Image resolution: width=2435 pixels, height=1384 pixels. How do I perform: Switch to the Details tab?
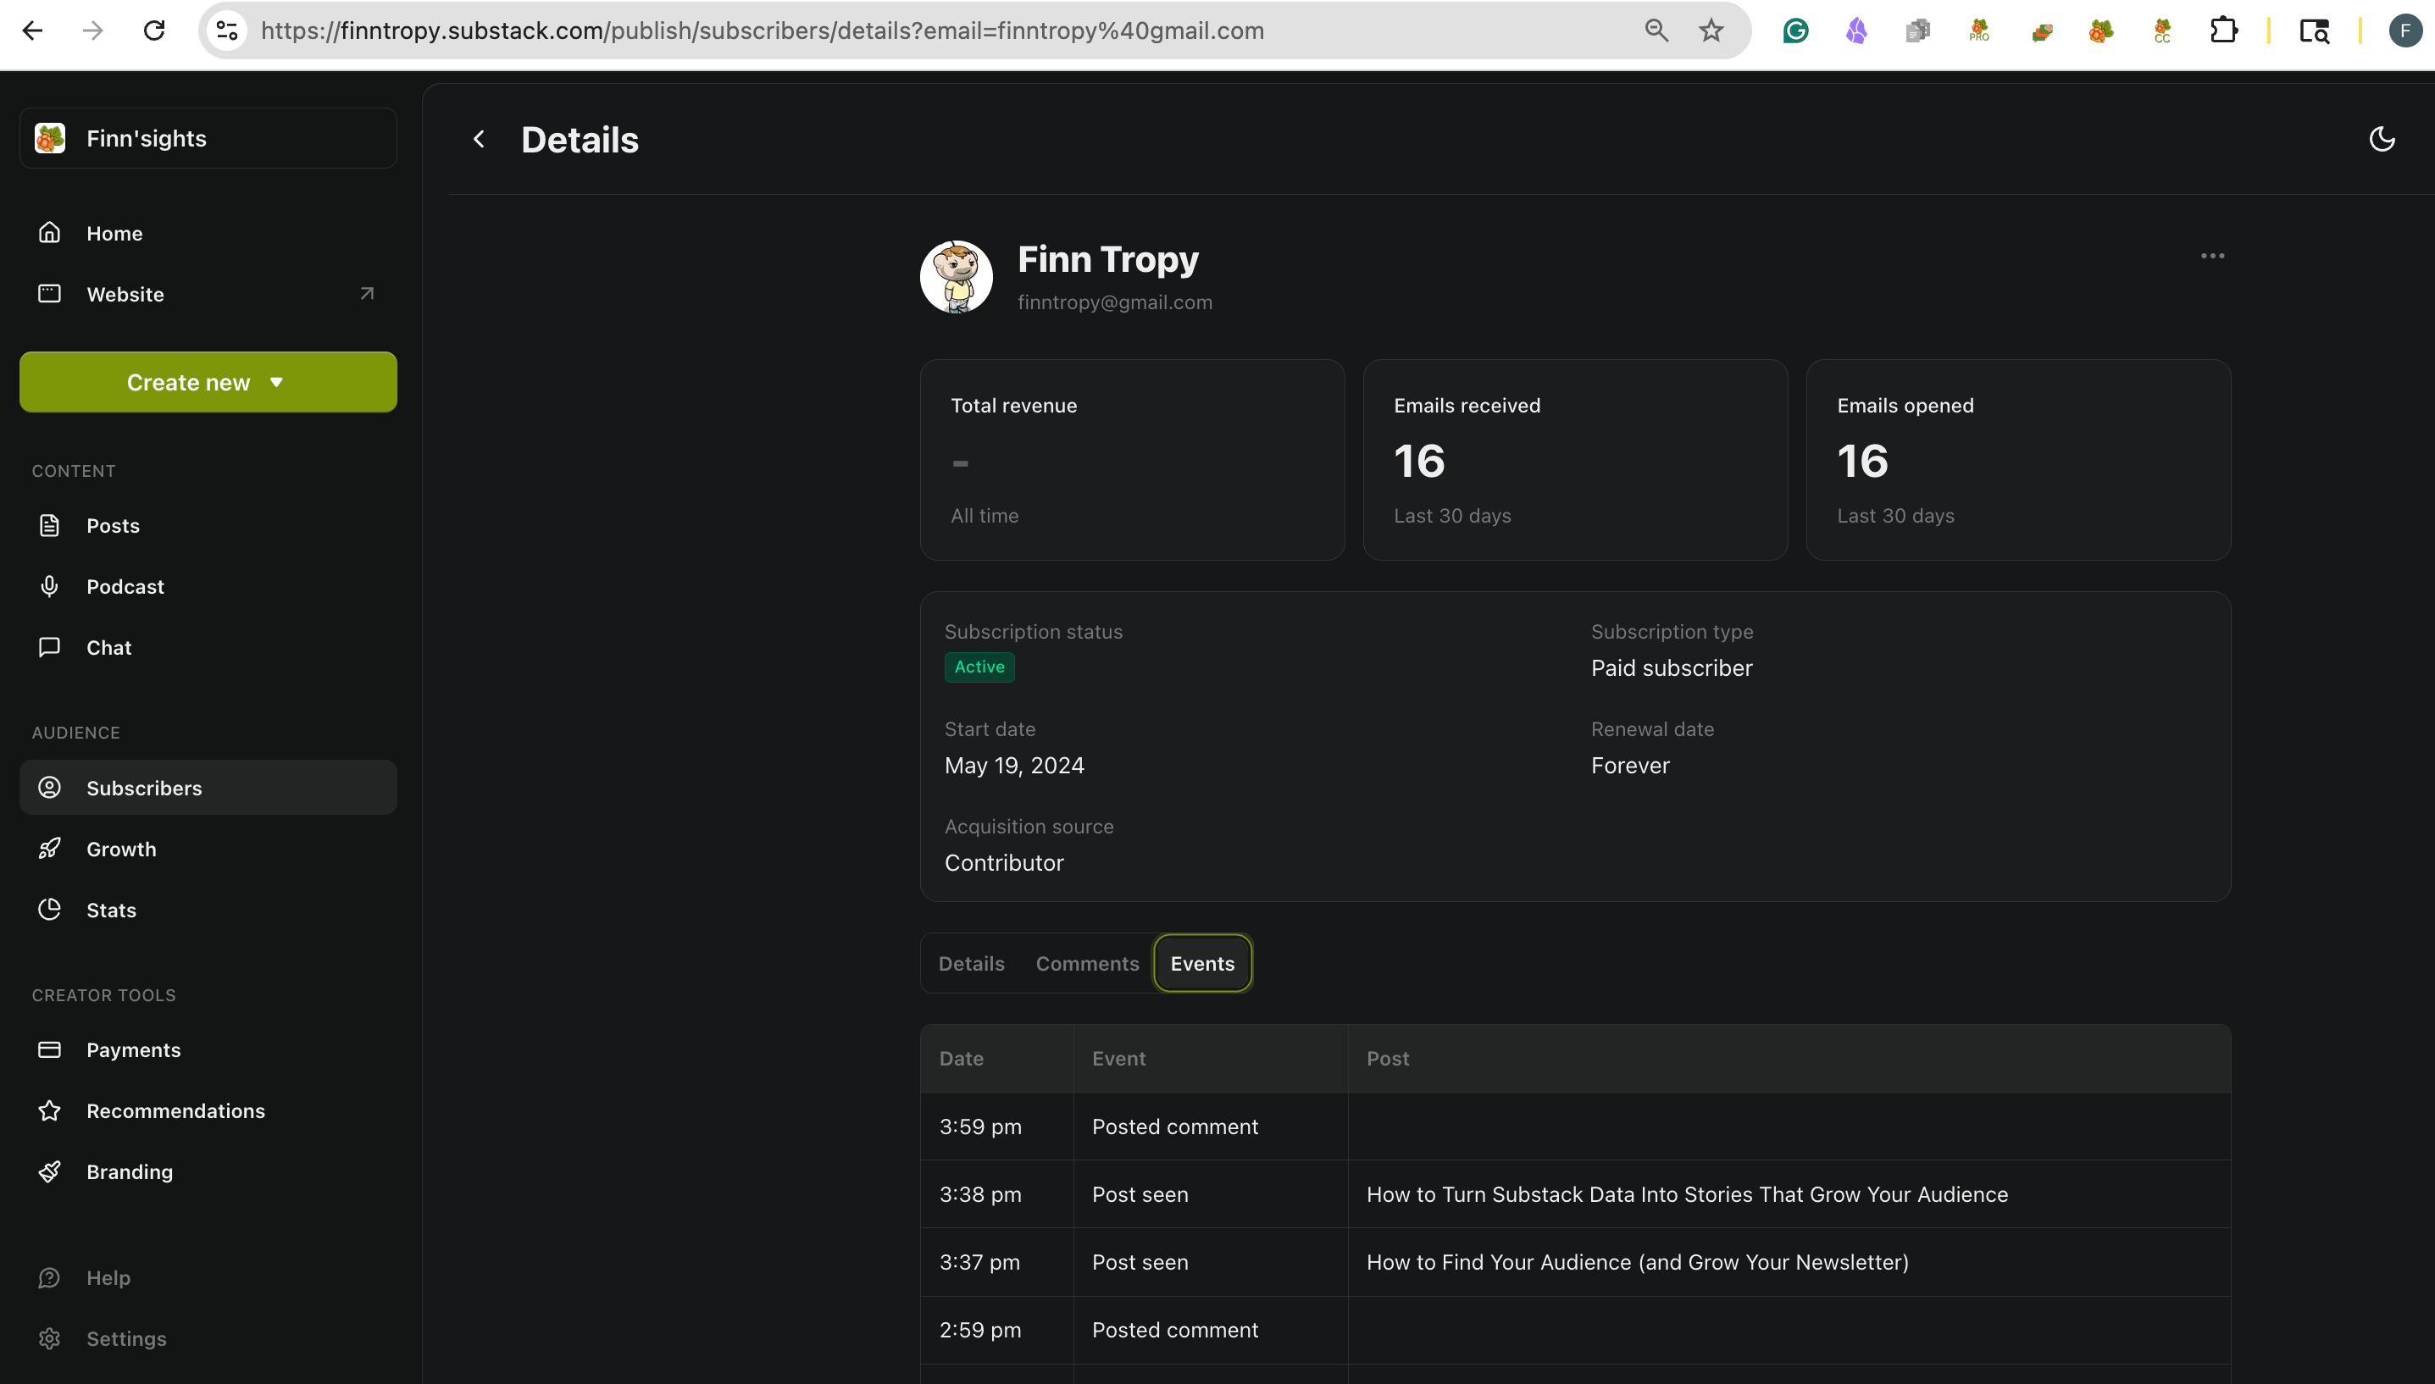971,963
